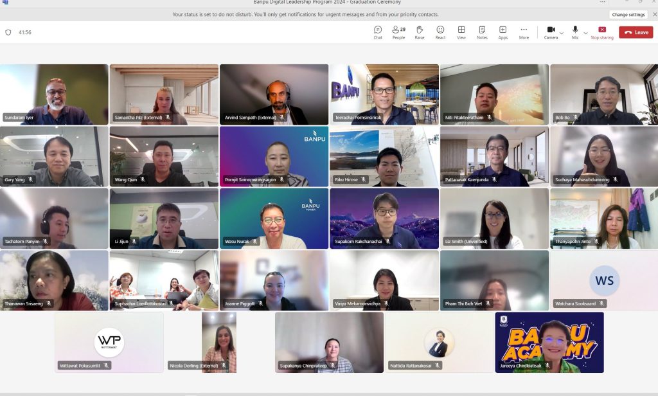658x396 pixels.
Task: Leave the meeting
Action: point(636,32)
